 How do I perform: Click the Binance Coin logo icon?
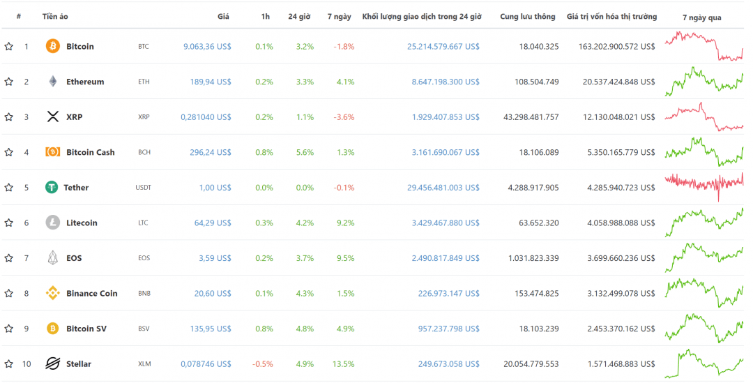pyautogui.click(x=53, y=292)
